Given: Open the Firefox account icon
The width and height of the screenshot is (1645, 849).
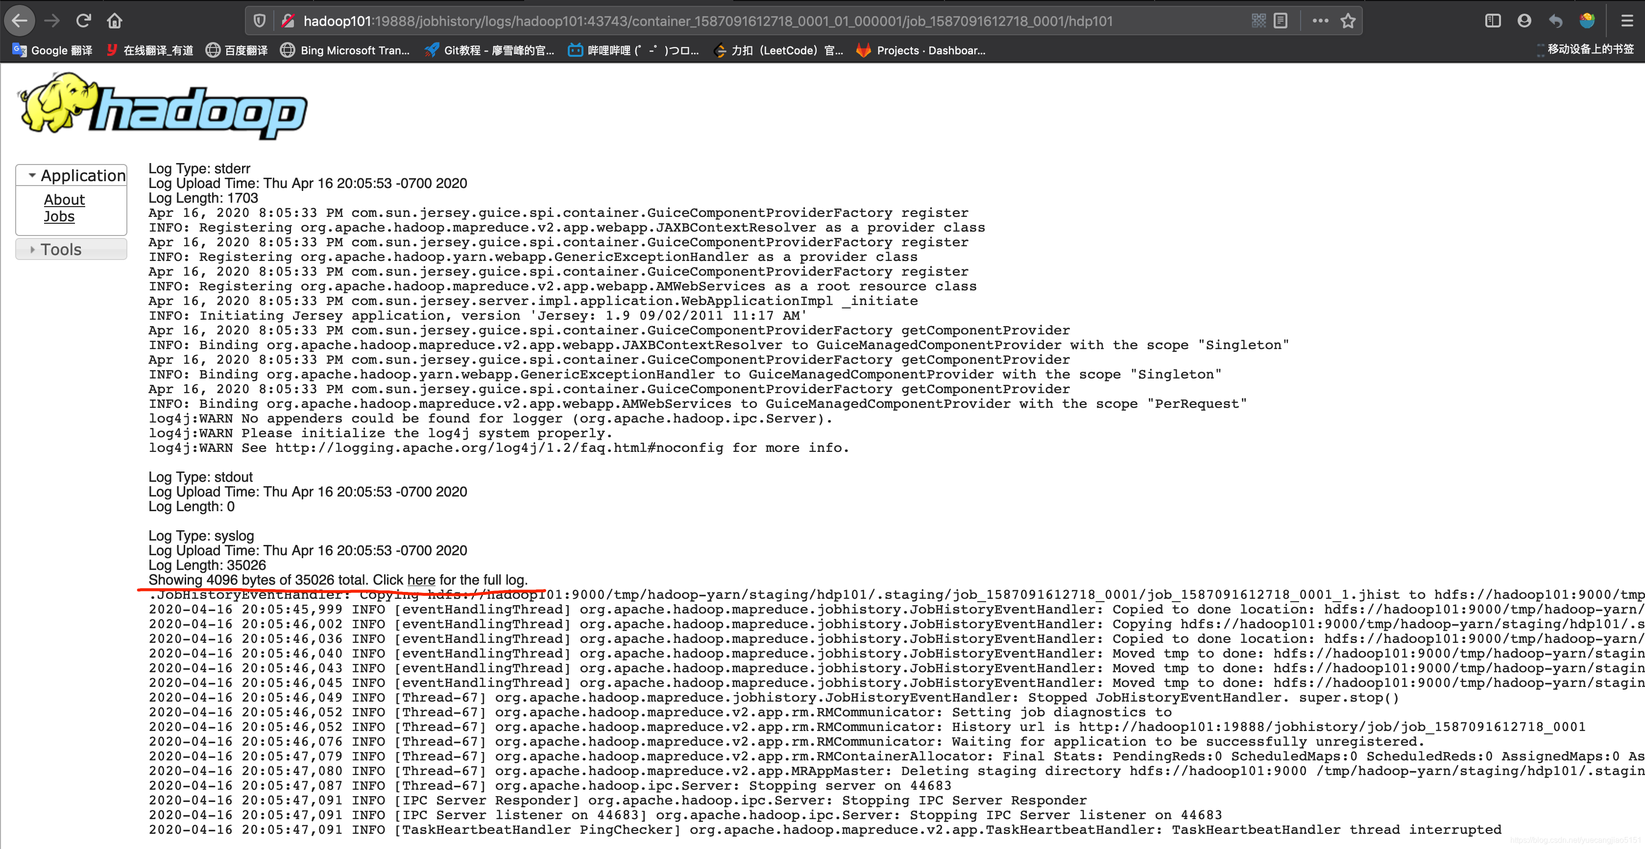Looking at the screenshot, I should [1524, 21].
